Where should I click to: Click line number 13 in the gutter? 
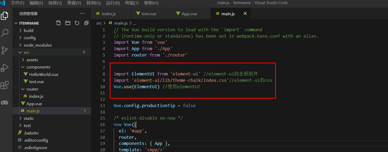103,106
